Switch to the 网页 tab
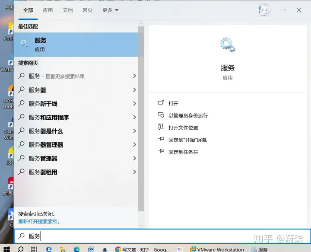The image size is (311, 252). tap(87, 10)
